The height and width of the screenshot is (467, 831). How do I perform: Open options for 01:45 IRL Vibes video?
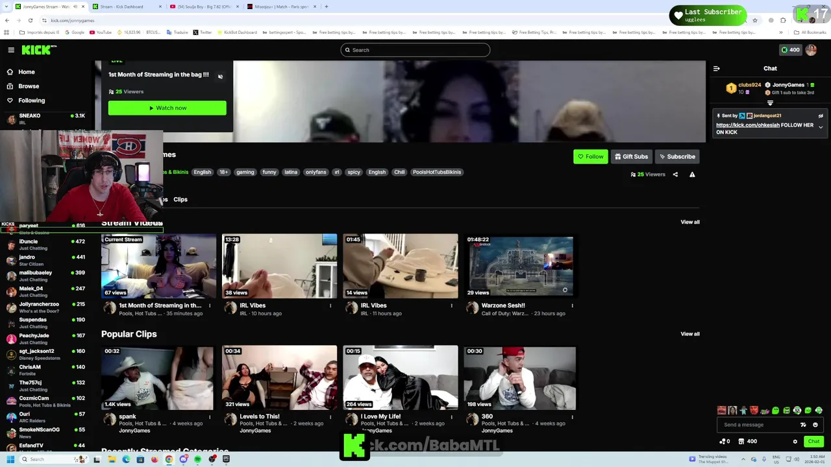[x=451, y=305]
